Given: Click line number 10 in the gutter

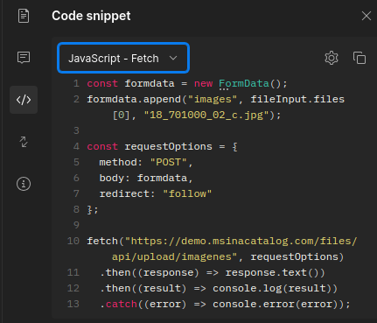Looking at the screenshot, I should click(73, 241).
